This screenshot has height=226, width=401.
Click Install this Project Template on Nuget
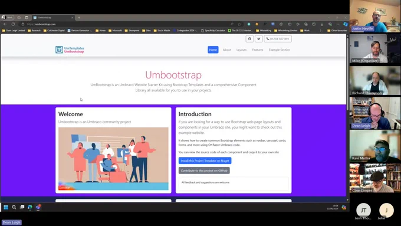tap(205, 161)
